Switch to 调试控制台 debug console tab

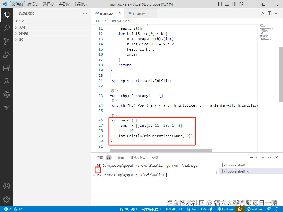click(x=138, y=158)
